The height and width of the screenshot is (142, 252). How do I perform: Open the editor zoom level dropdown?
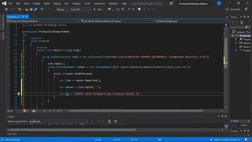point(12,111)
